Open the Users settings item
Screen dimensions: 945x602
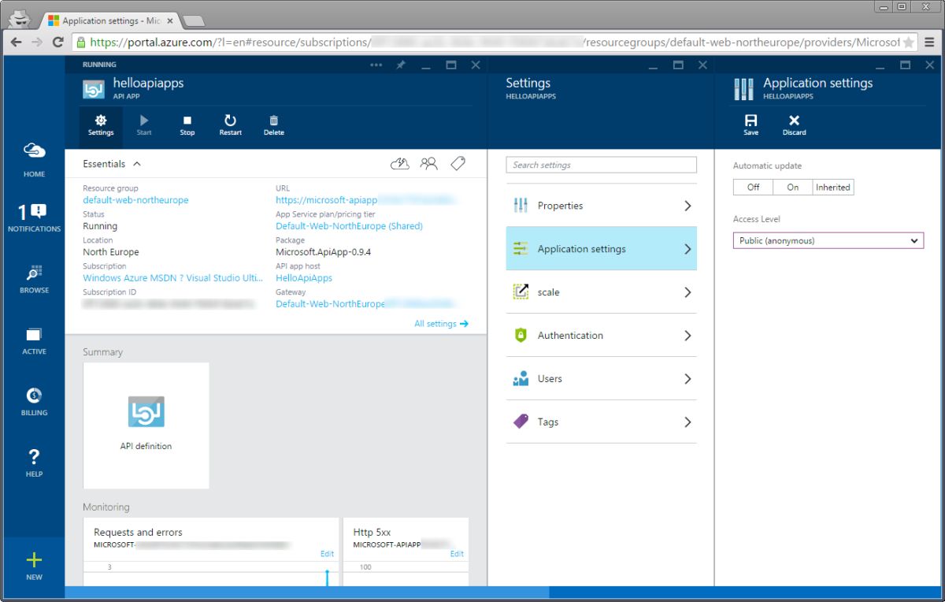coord(602,379)
